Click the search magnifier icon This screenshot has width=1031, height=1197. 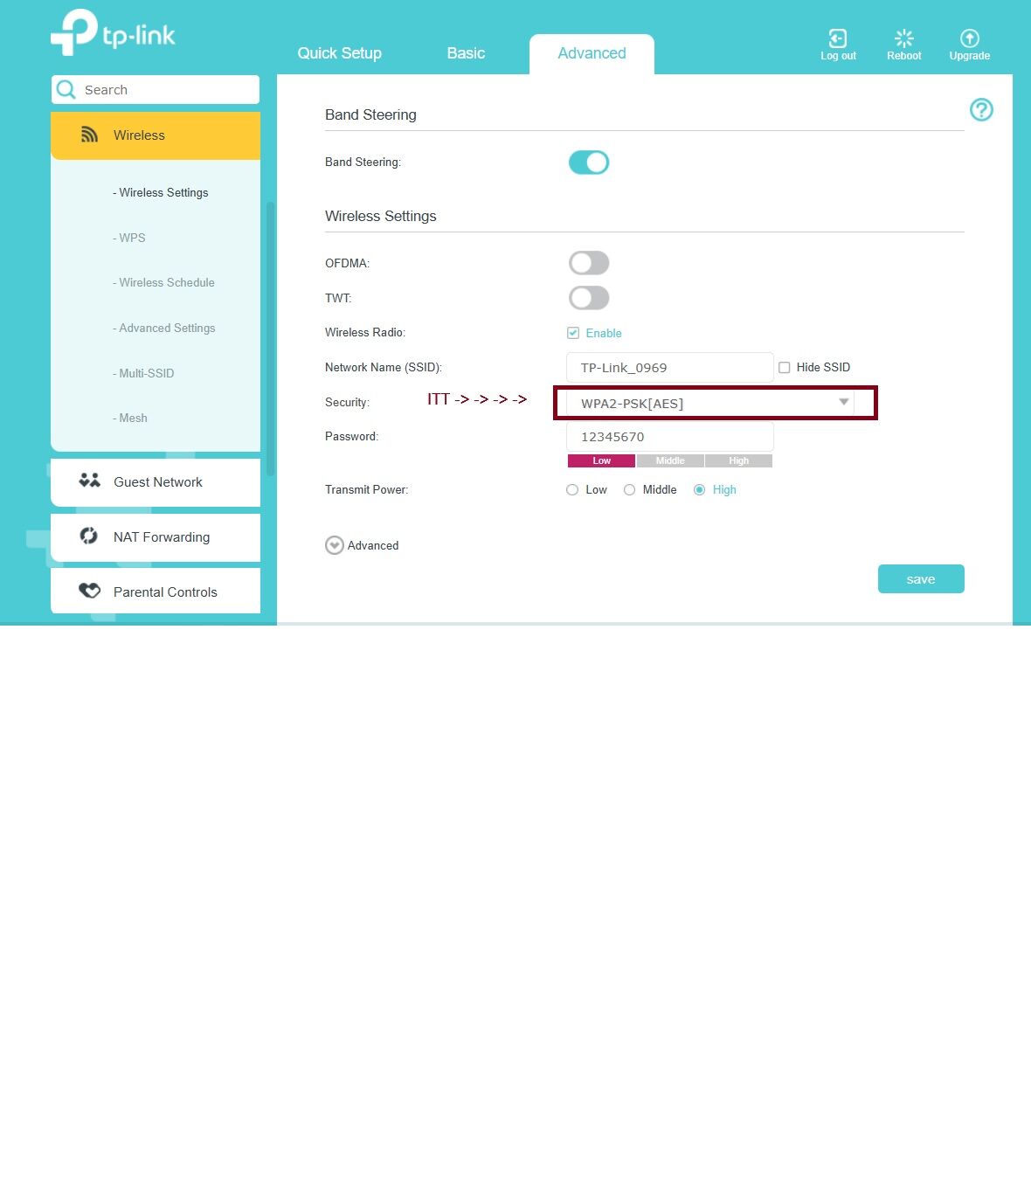(x=66, y=89)
